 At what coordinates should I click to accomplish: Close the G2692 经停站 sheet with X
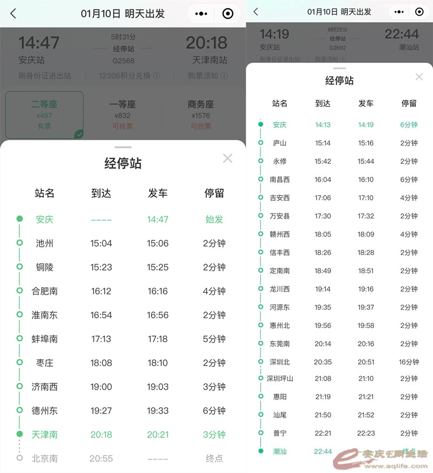[419, 77]
